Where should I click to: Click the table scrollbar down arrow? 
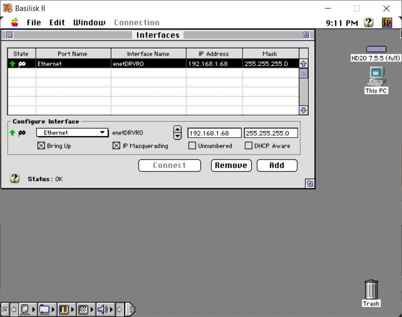click(x=304, y=110)
